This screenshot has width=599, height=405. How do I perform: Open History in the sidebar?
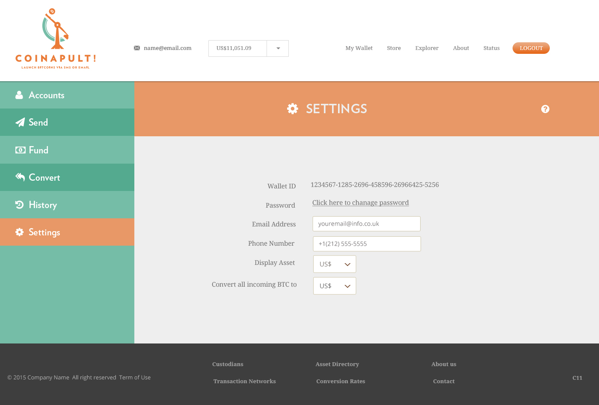point(67,205)
